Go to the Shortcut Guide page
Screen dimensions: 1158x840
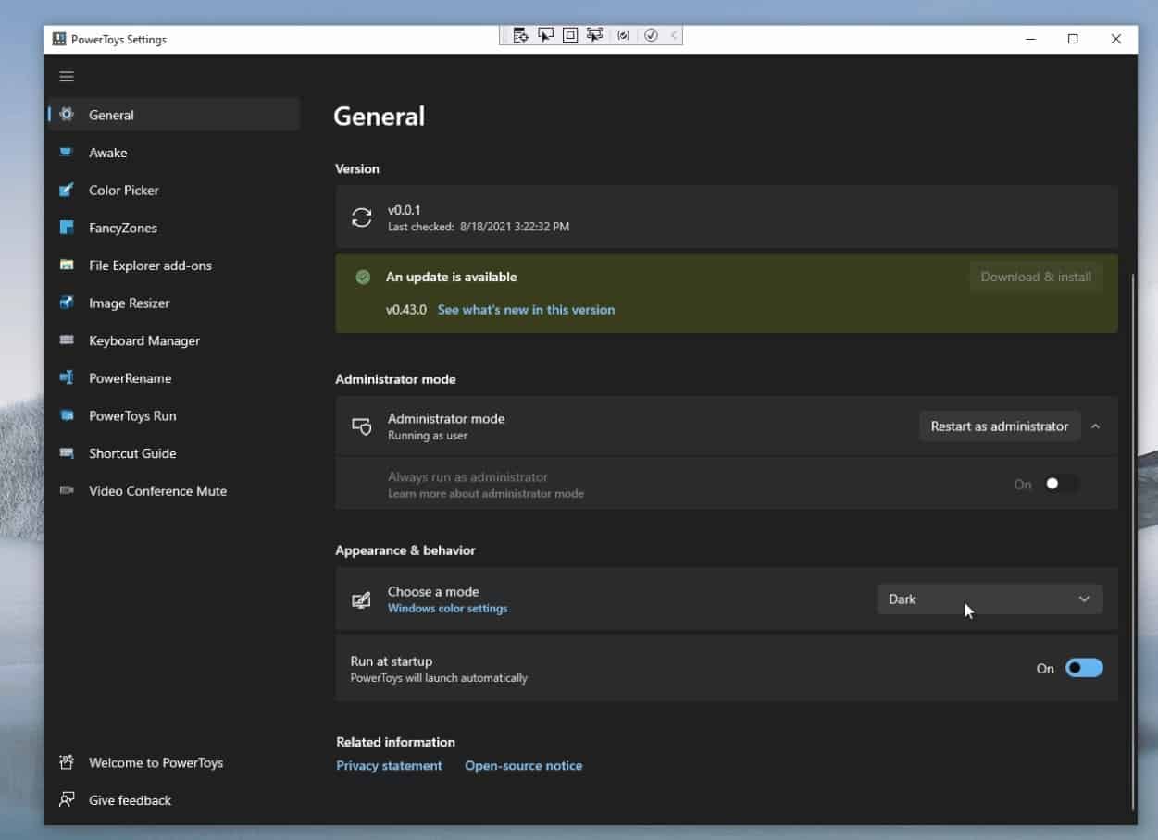pyautogui.click(x=132, y=453)
